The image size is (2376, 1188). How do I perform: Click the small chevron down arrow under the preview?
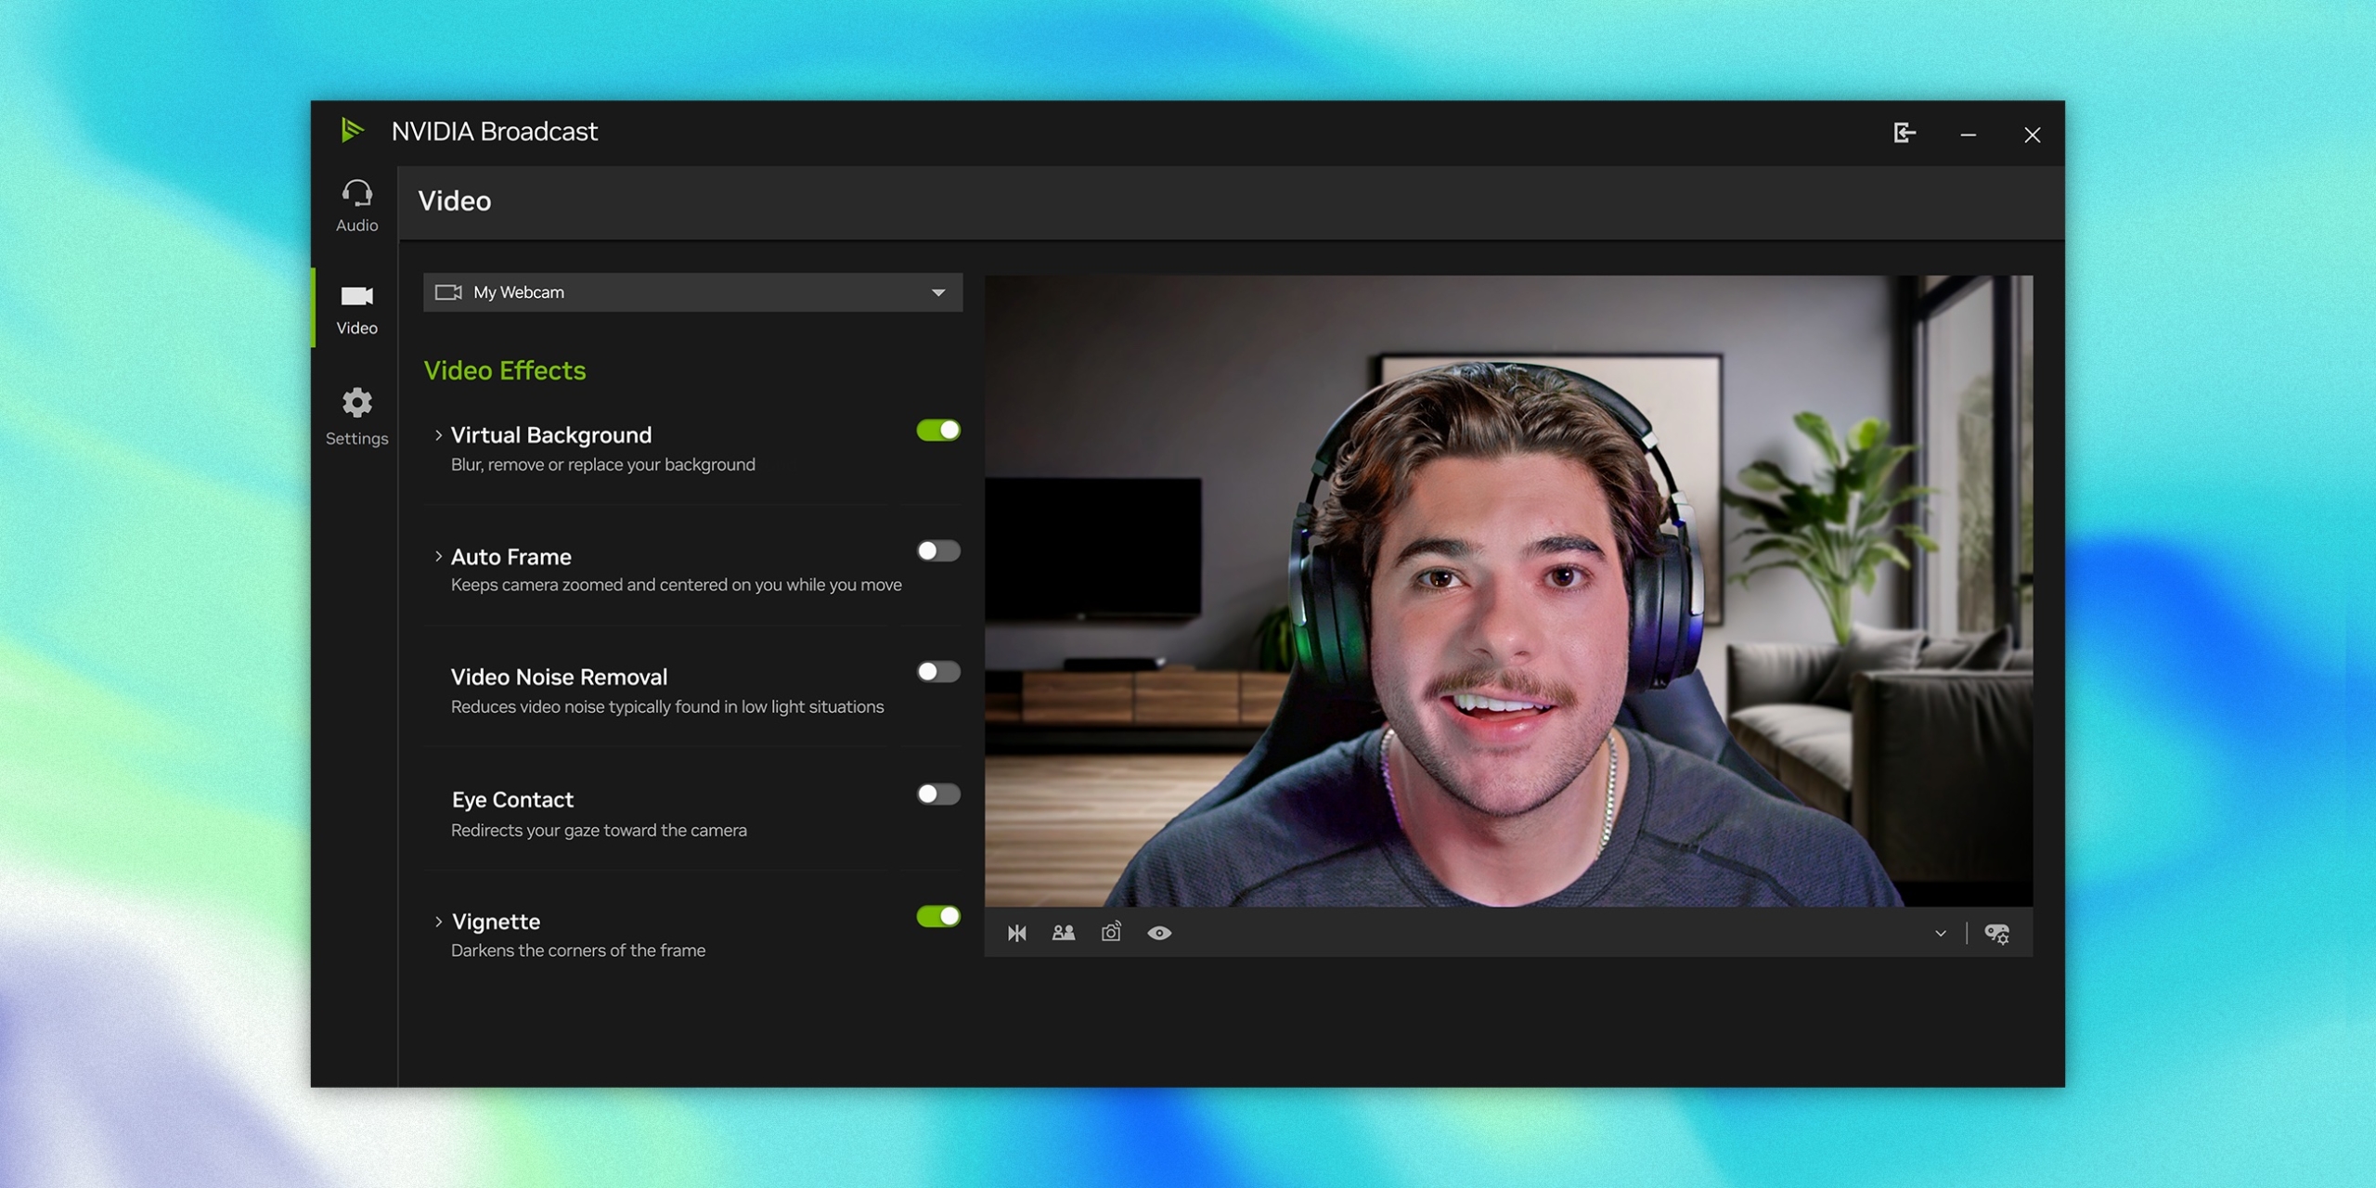(1940, 934)
